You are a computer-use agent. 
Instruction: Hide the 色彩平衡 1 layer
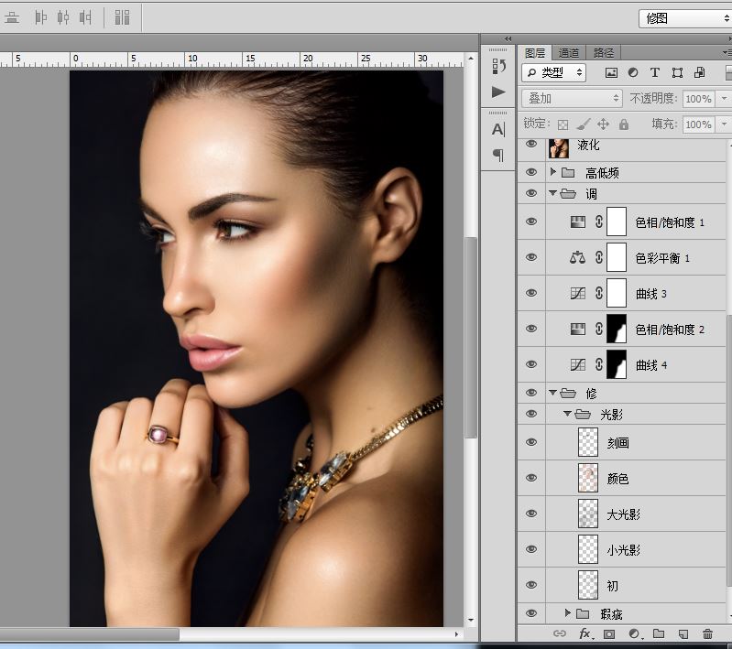pyautogui.click(x=530, y=258)
